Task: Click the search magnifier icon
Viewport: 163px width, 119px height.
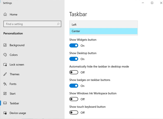Action: point(58,24)
